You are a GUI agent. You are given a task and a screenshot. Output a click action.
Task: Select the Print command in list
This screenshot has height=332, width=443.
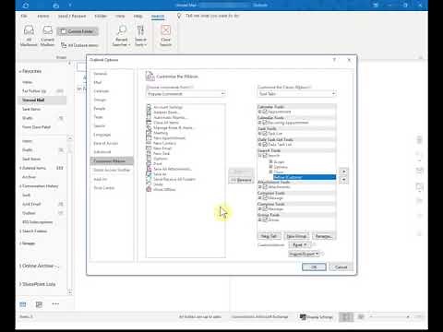(158, 163)
